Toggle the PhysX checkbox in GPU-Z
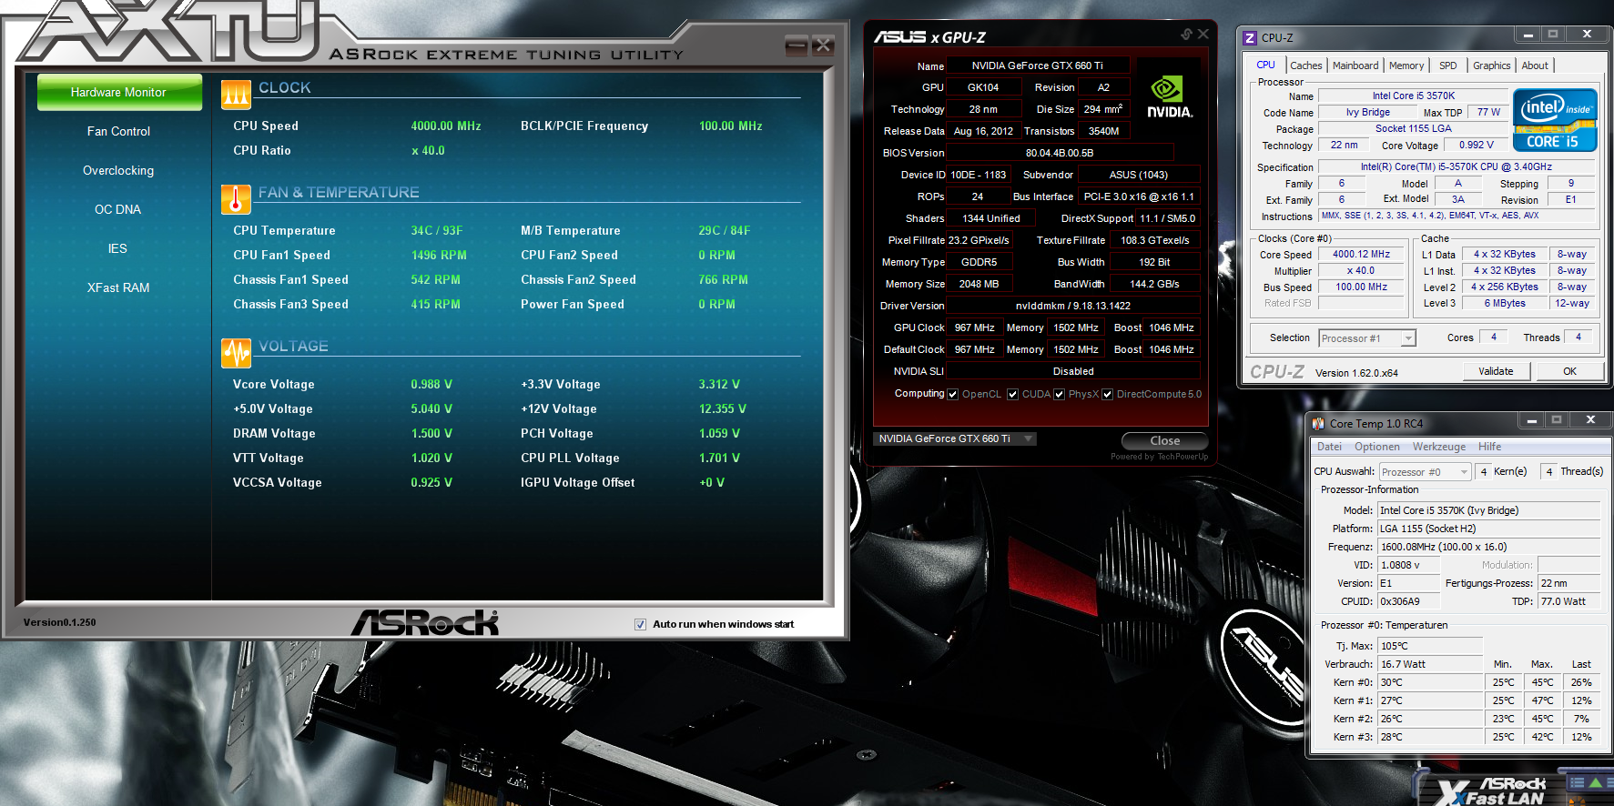The height and width of the screenshot is (806, 1614). (1059, 395)
